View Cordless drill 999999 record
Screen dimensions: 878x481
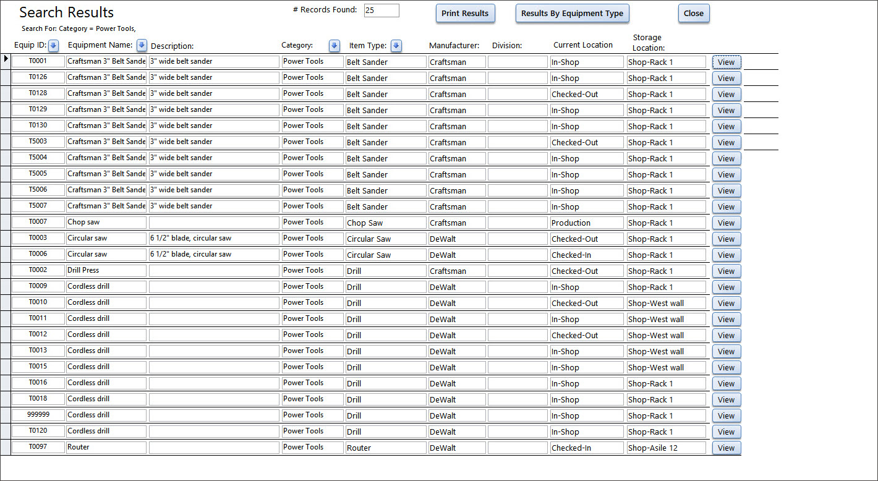pyautogui.click(x=727, y=415)
